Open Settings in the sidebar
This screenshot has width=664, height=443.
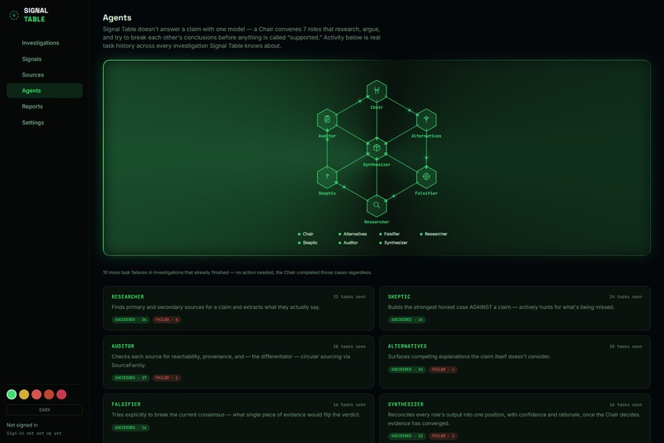click(44, 123)
